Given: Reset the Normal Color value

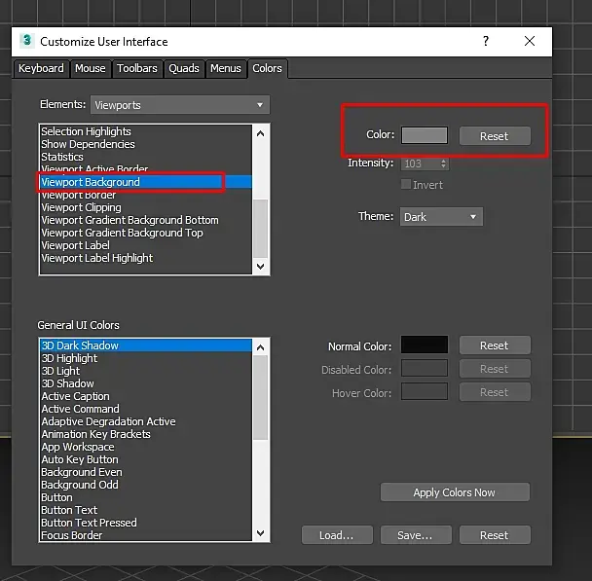Looking at the screenshot, I should tap(495, 345).
